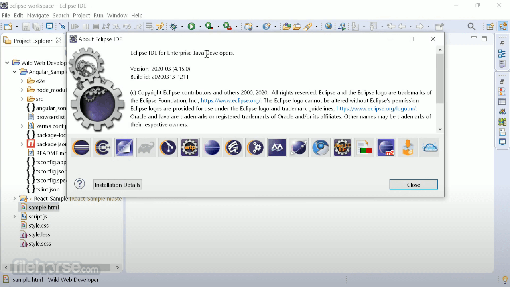Open the Project menu
Viewport: 510px width, 287px height.
(81, 15)
